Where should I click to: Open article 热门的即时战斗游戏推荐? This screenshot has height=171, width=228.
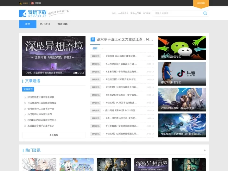(40, 114)
